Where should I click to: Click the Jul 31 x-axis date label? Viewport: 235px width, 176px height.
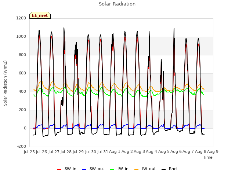[x=103, y=152]
